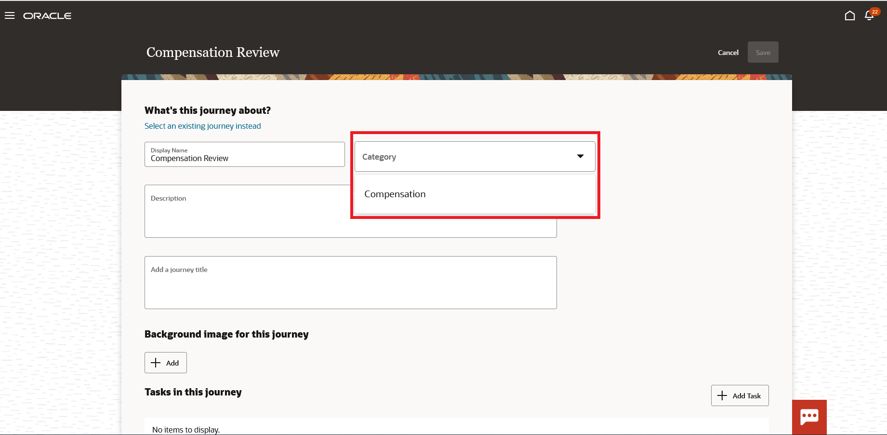Collapse the Category dropdown arrow
This screenshot has height=435, width=887.
(x=580, y=156)
